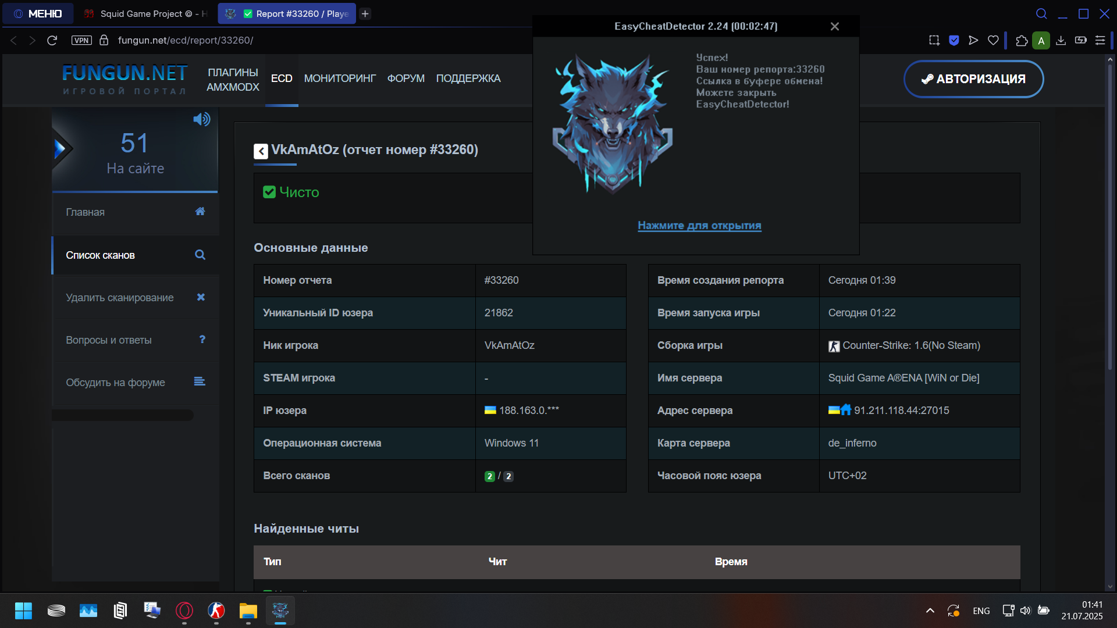This screenshot has height=628, width=1117.
Task: Click the green A extension icon
Action: [x=1041, y=41]
